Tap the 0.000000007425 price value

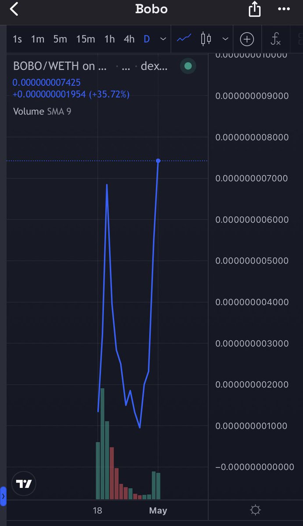pyautogui.click(x=46, y=82)
